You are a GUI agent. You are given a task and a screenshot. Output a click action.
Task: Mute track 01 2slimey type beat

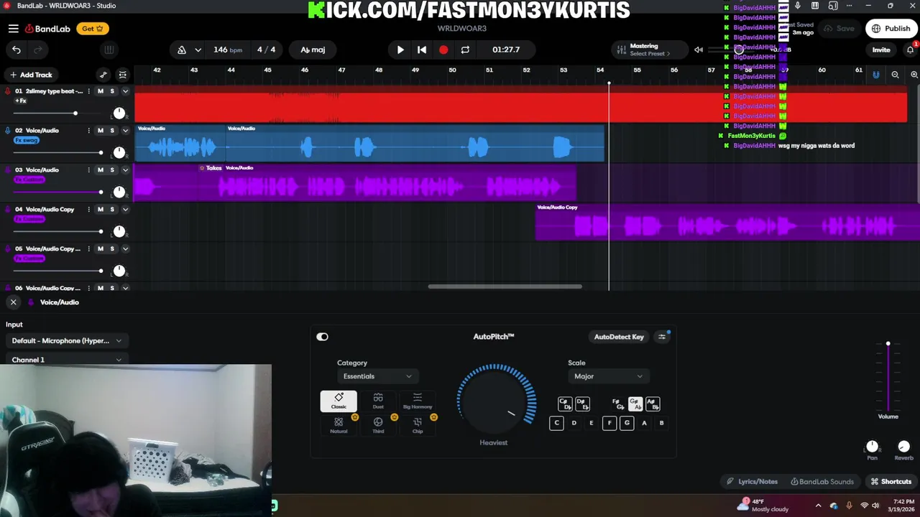click(x=101, y=91)
